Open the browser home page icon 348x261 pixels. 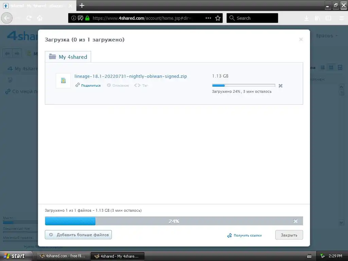pos(40,18)
